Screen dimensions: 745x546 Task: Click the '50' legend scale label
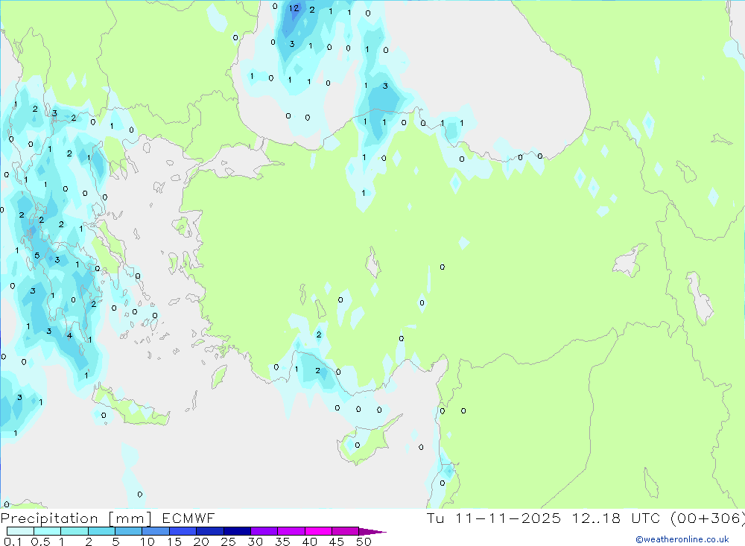364,542
